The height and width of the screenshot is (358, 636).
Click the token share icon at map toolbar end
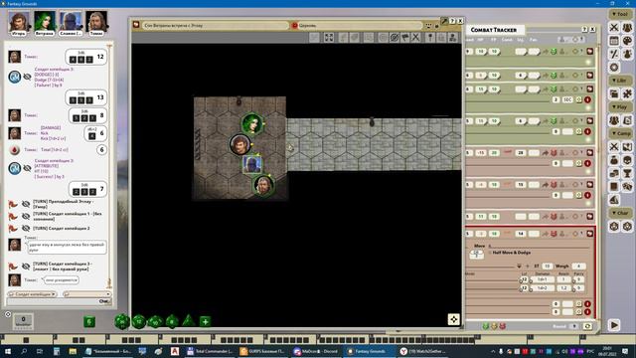453,38
